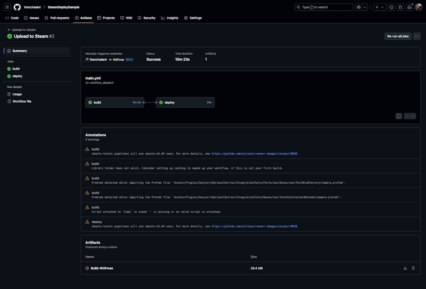Zoom in the workflow graph

tap(413, 116)
